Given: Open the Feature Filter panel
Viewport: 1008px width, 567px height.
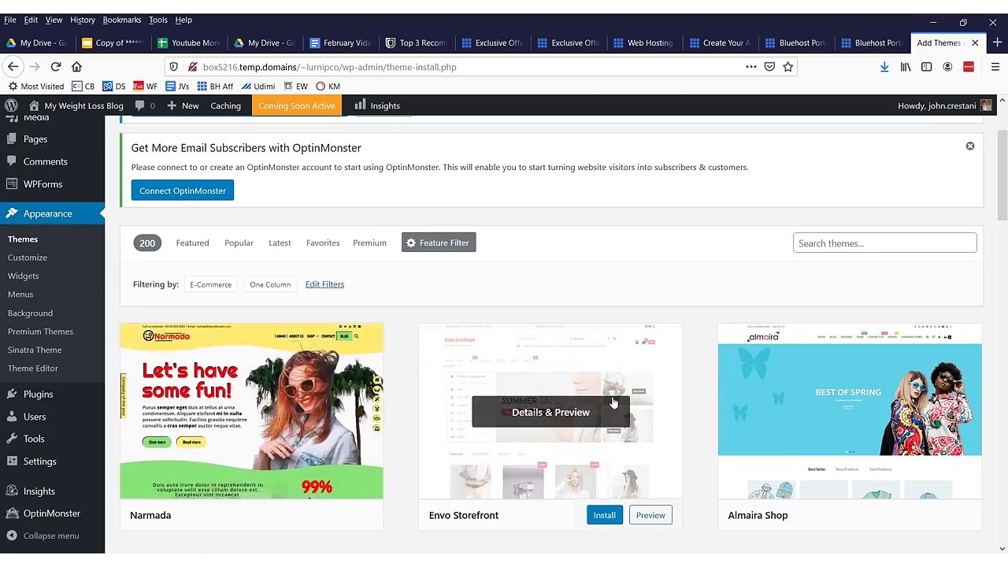Looking at the screenshot, I should [439, 243].
